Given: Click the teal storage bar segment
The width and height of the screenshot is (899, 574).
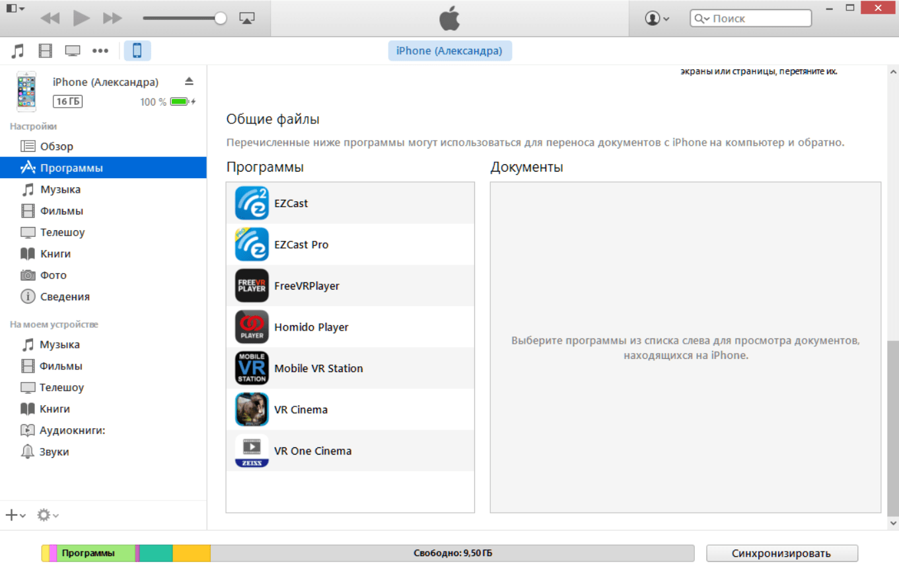Looking at the screenshot, I should coord(157,554).
